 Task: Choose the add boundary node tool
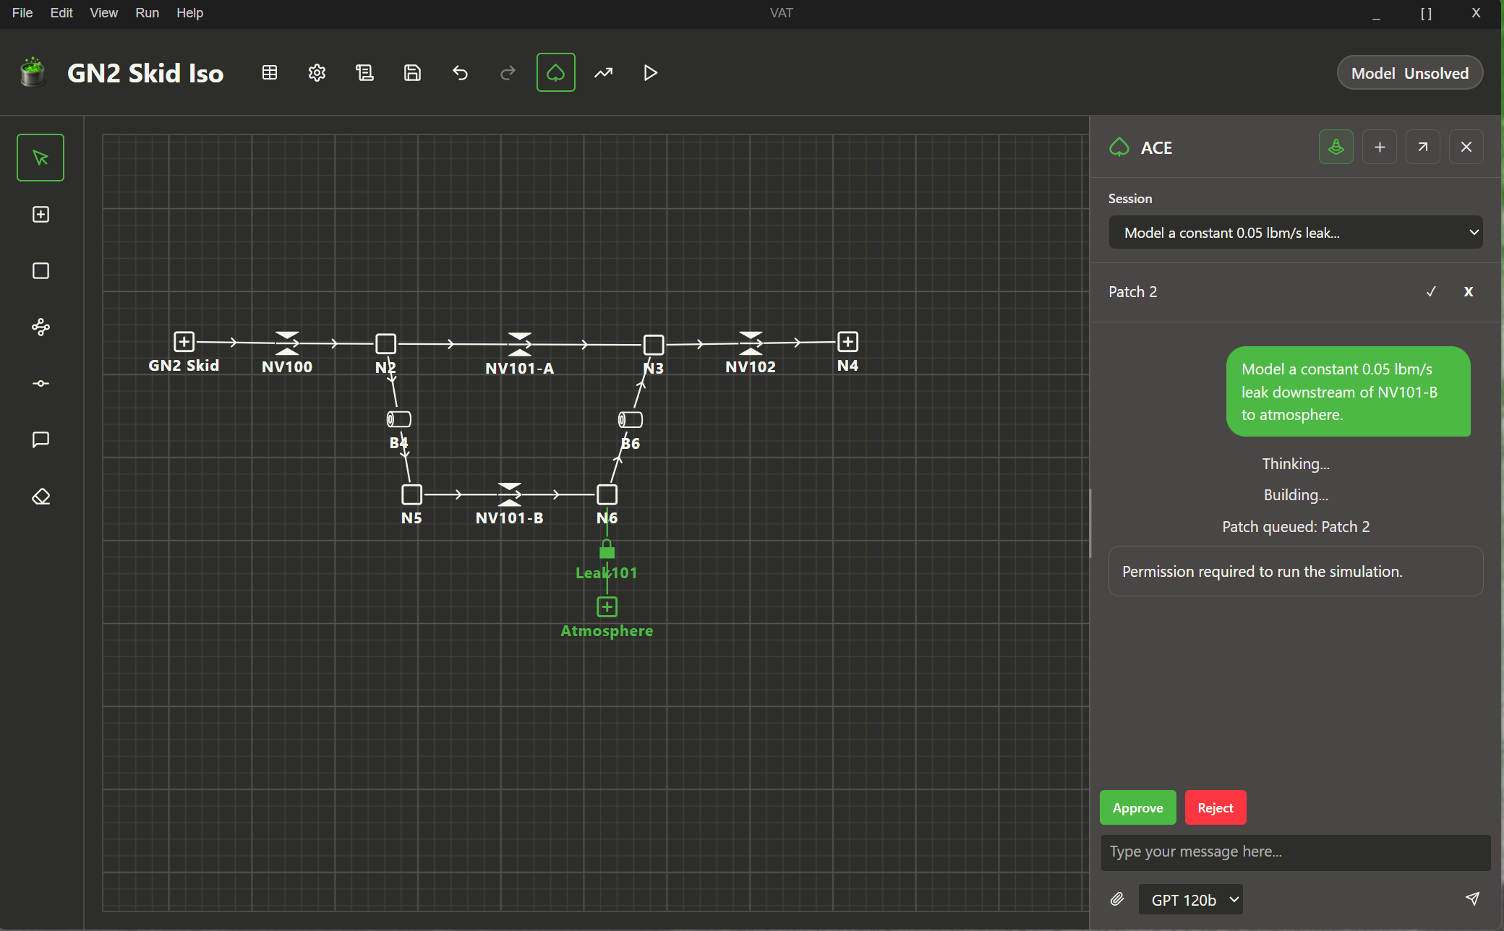pyautogui.click(x=41, y=214)
